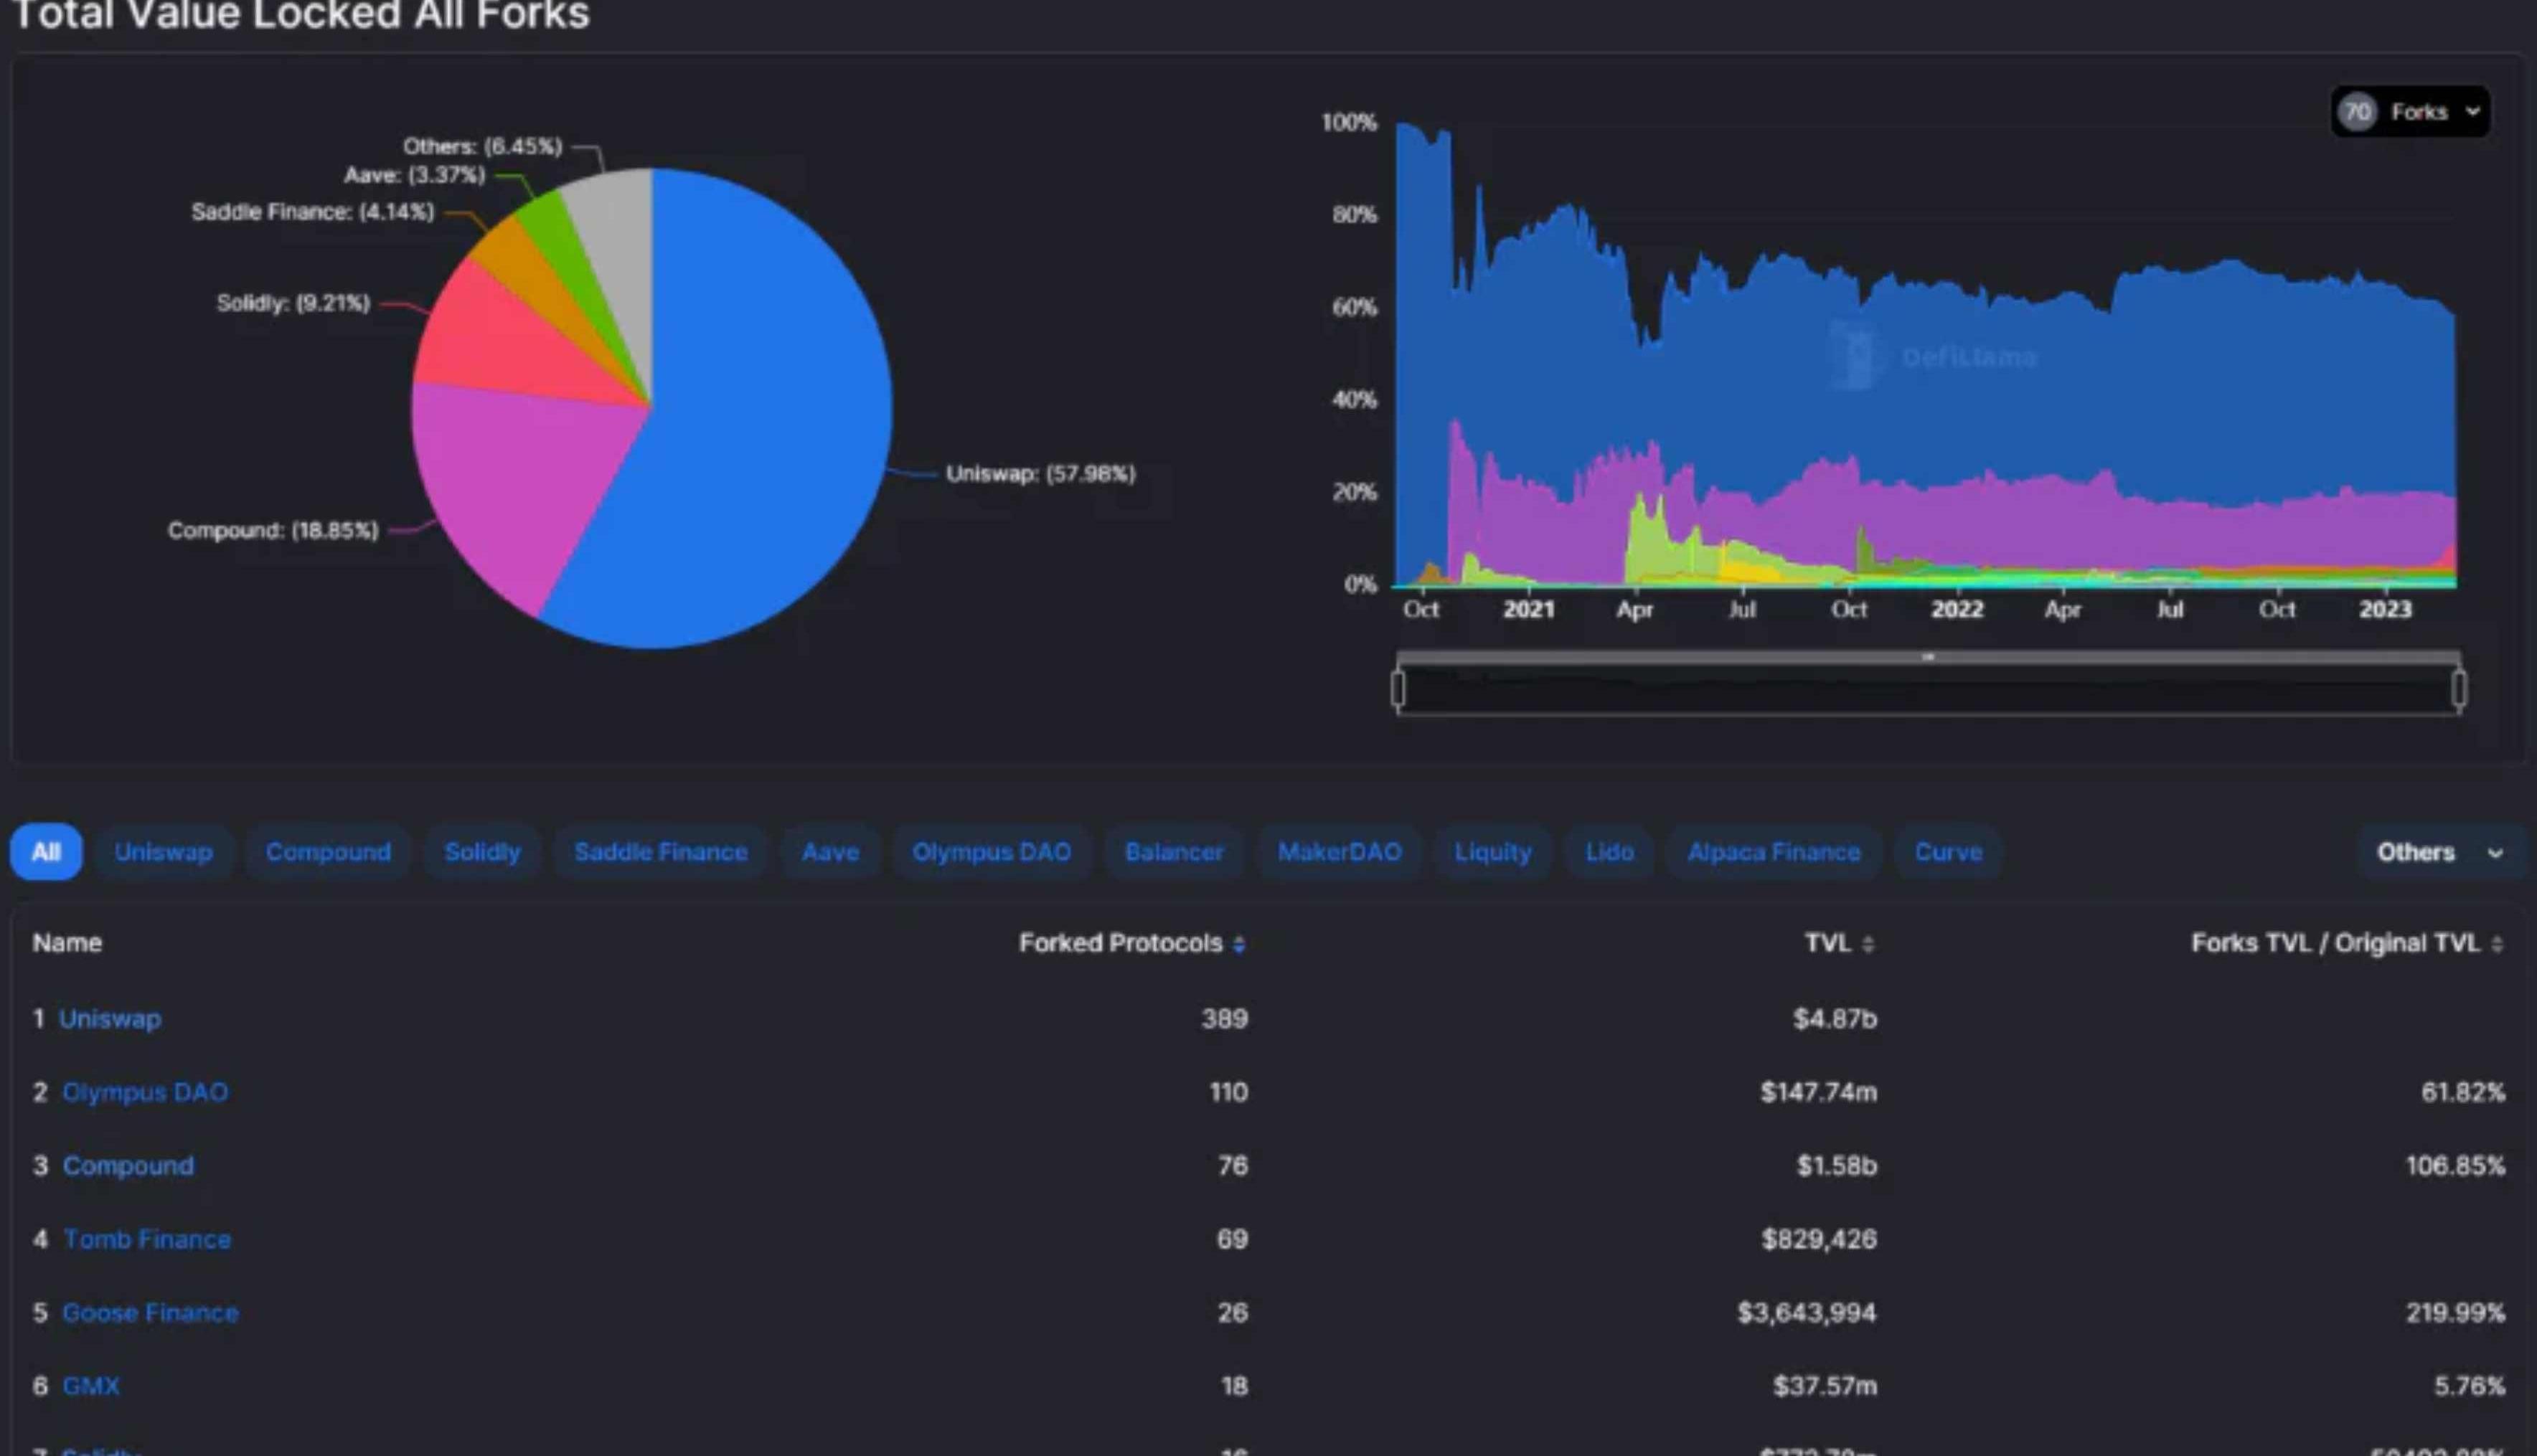Sort by Forked Protocols column arrows

point(1239,944)
